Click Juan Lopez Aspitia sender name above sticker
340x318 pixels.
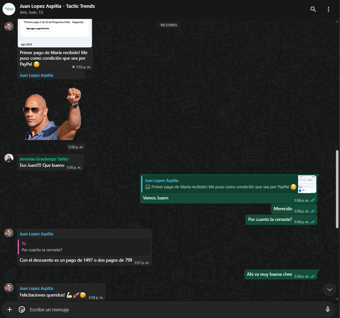coord(36,75)
